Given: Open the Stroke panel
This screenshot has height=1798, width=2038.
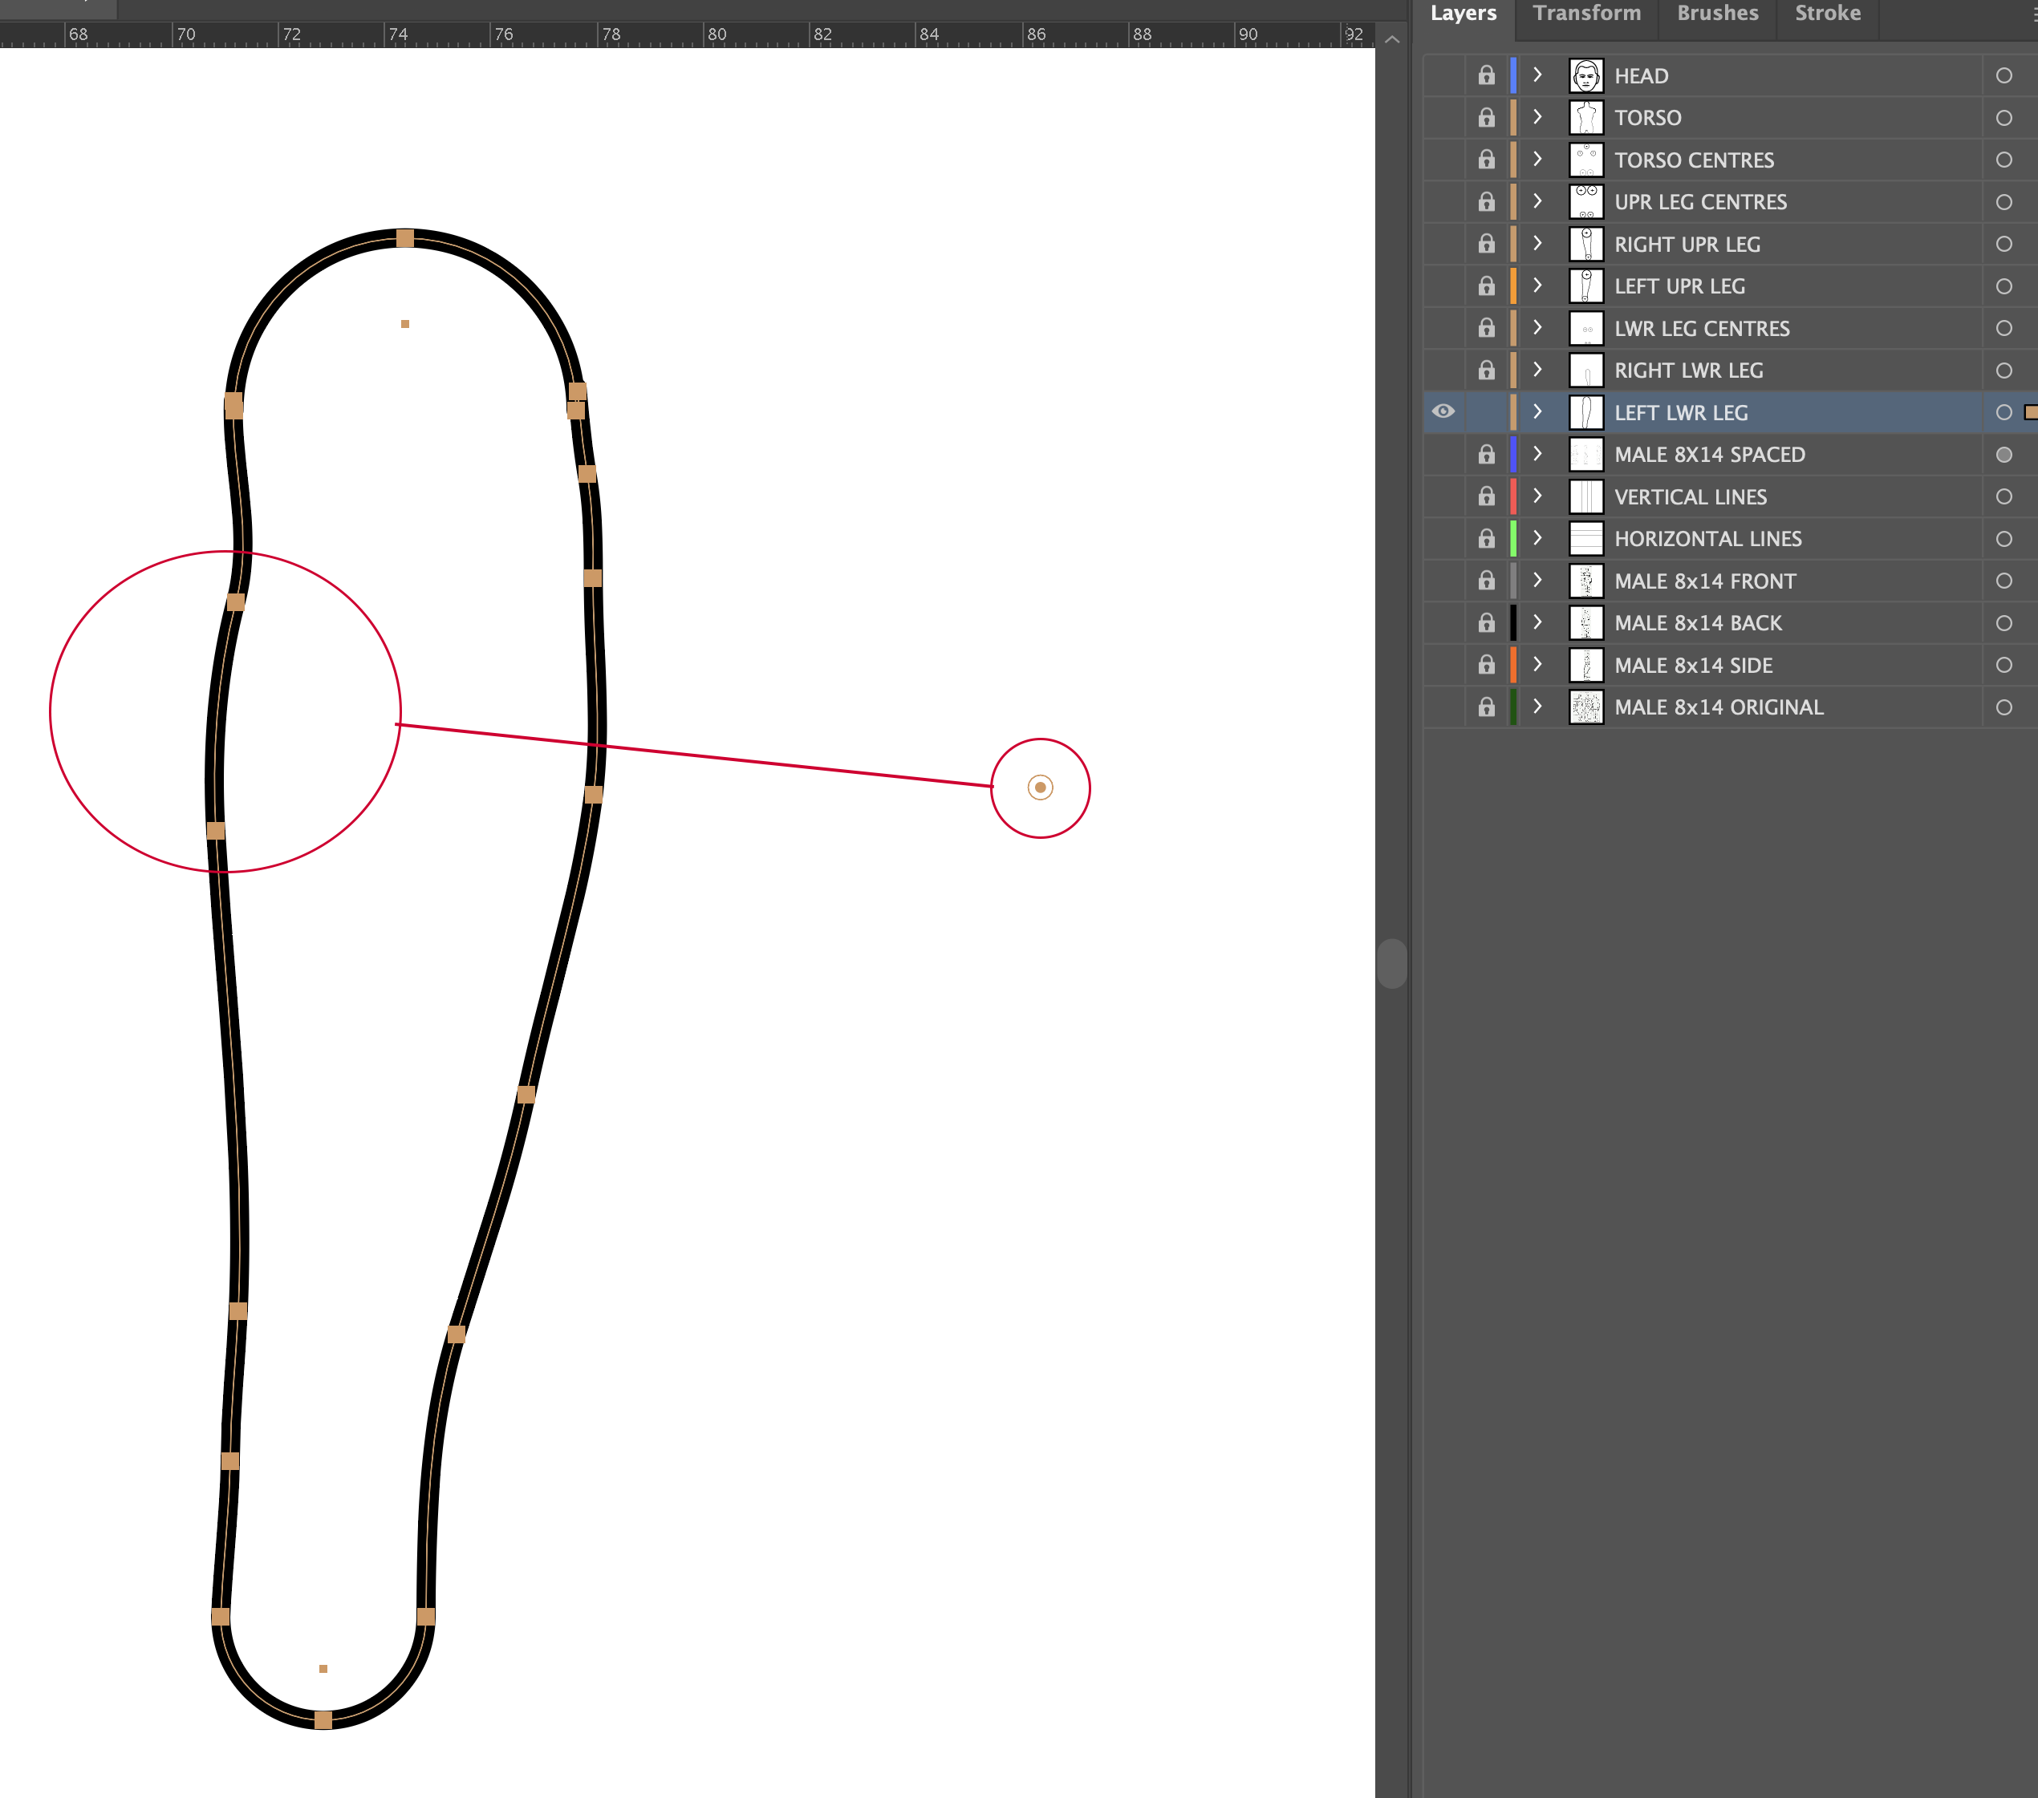Looking at the screenshot, I should 1827,14.
